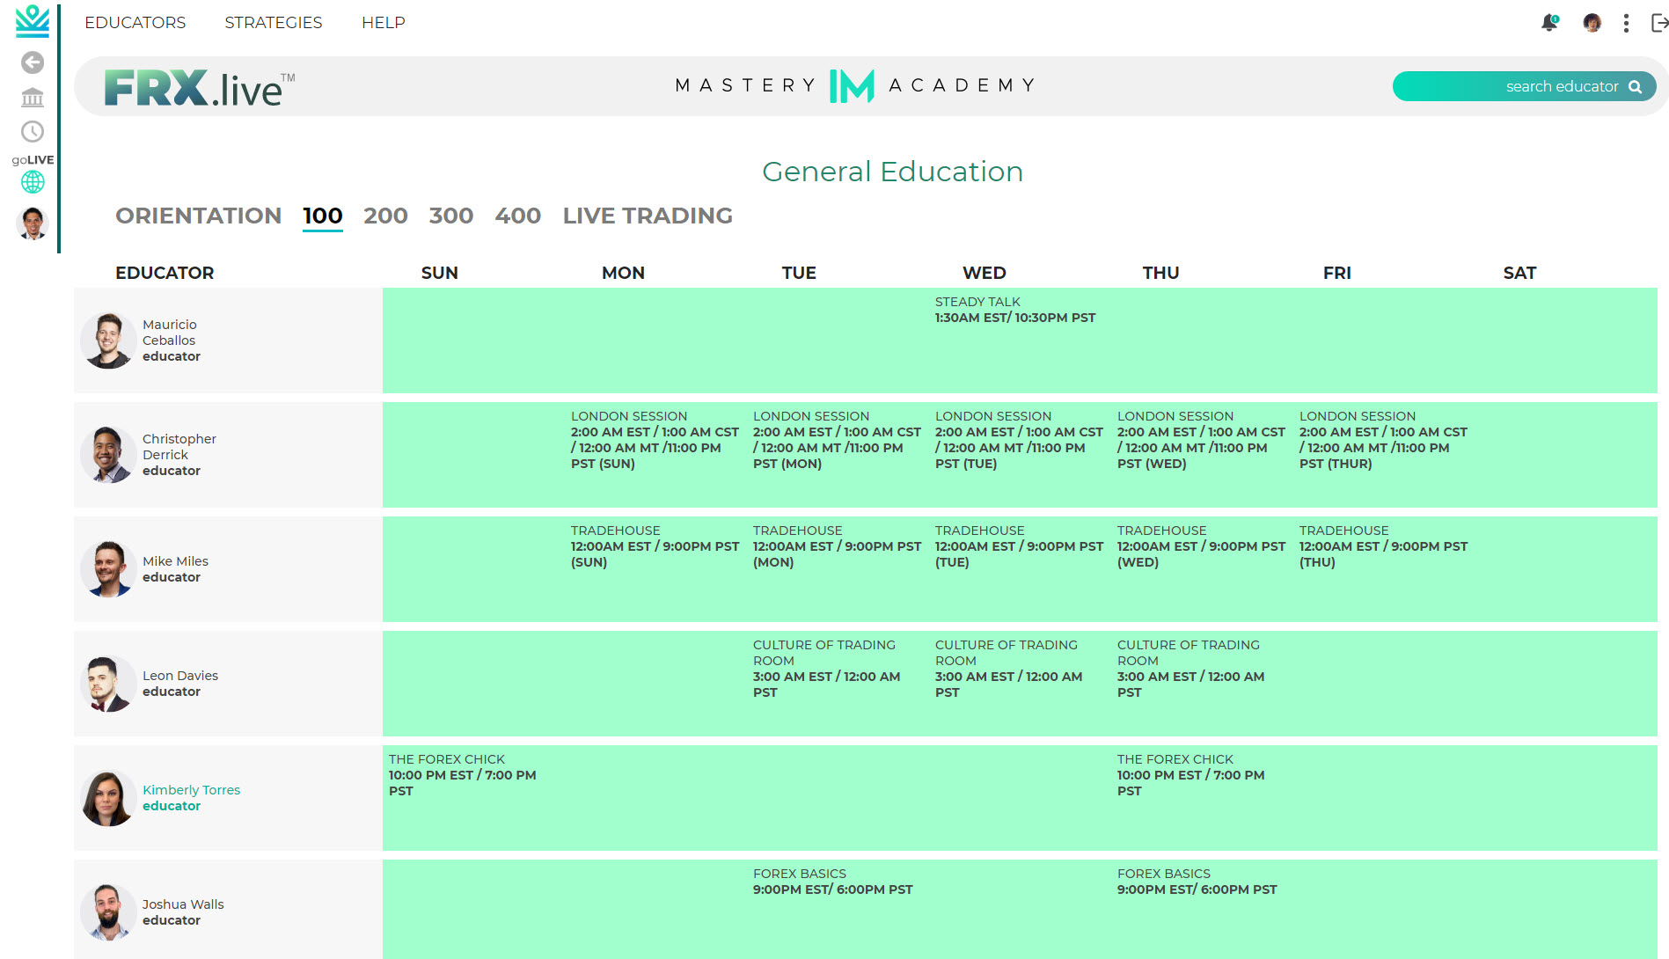The height and width of the screenshot is (959, 1669).
Task: Select the 400 level tab
Action: [x=518, y=216]
